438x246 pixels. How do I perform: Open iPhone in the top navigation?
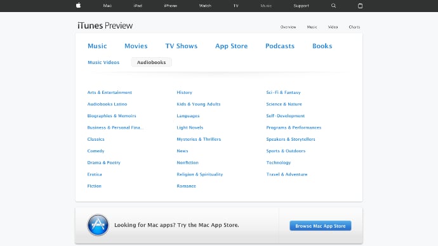[x=170, y=6]
